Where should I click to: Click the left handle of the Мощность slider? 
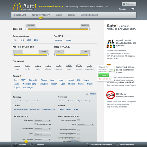point(55,55)
